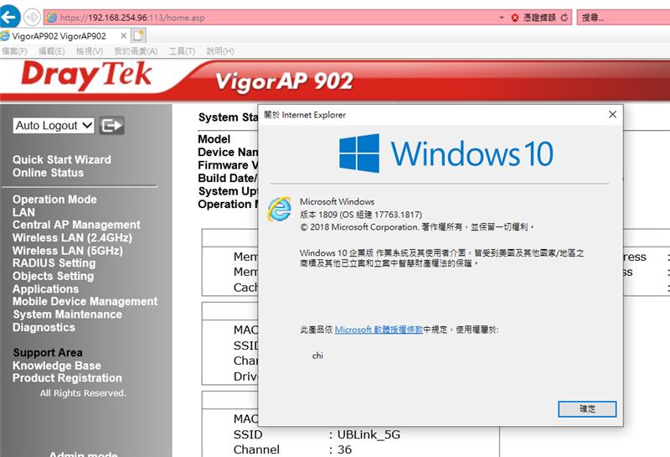Screen dimensions: 670x457
Task: Click the red certificate error icon
Action: [514, 17]
